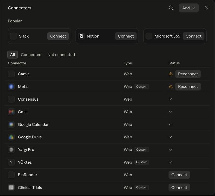Click the Web type in BioRender row
Viewport: 215px width, 196px height.
pos(128,175)
